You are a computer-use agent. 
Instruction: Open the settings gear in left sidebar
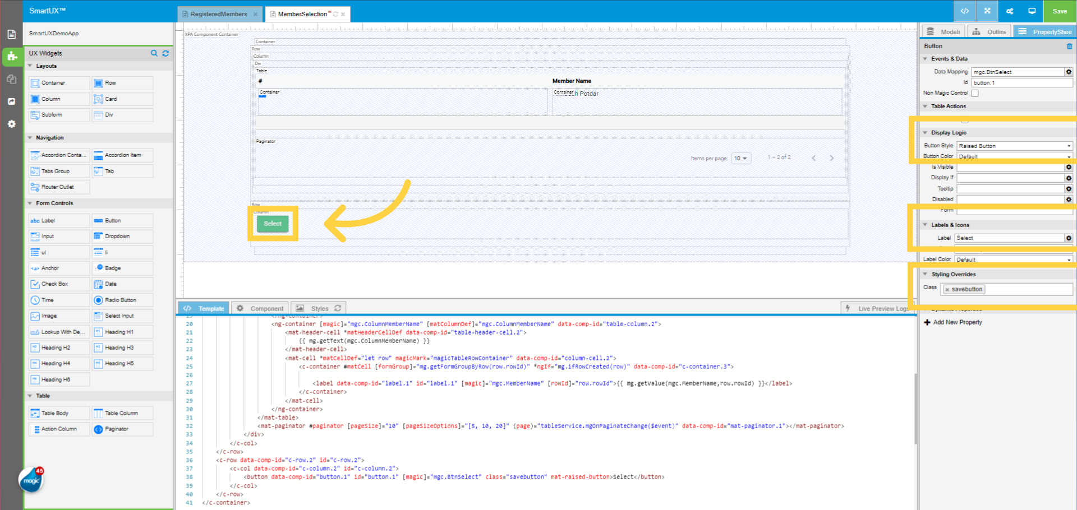pos(11,124)
